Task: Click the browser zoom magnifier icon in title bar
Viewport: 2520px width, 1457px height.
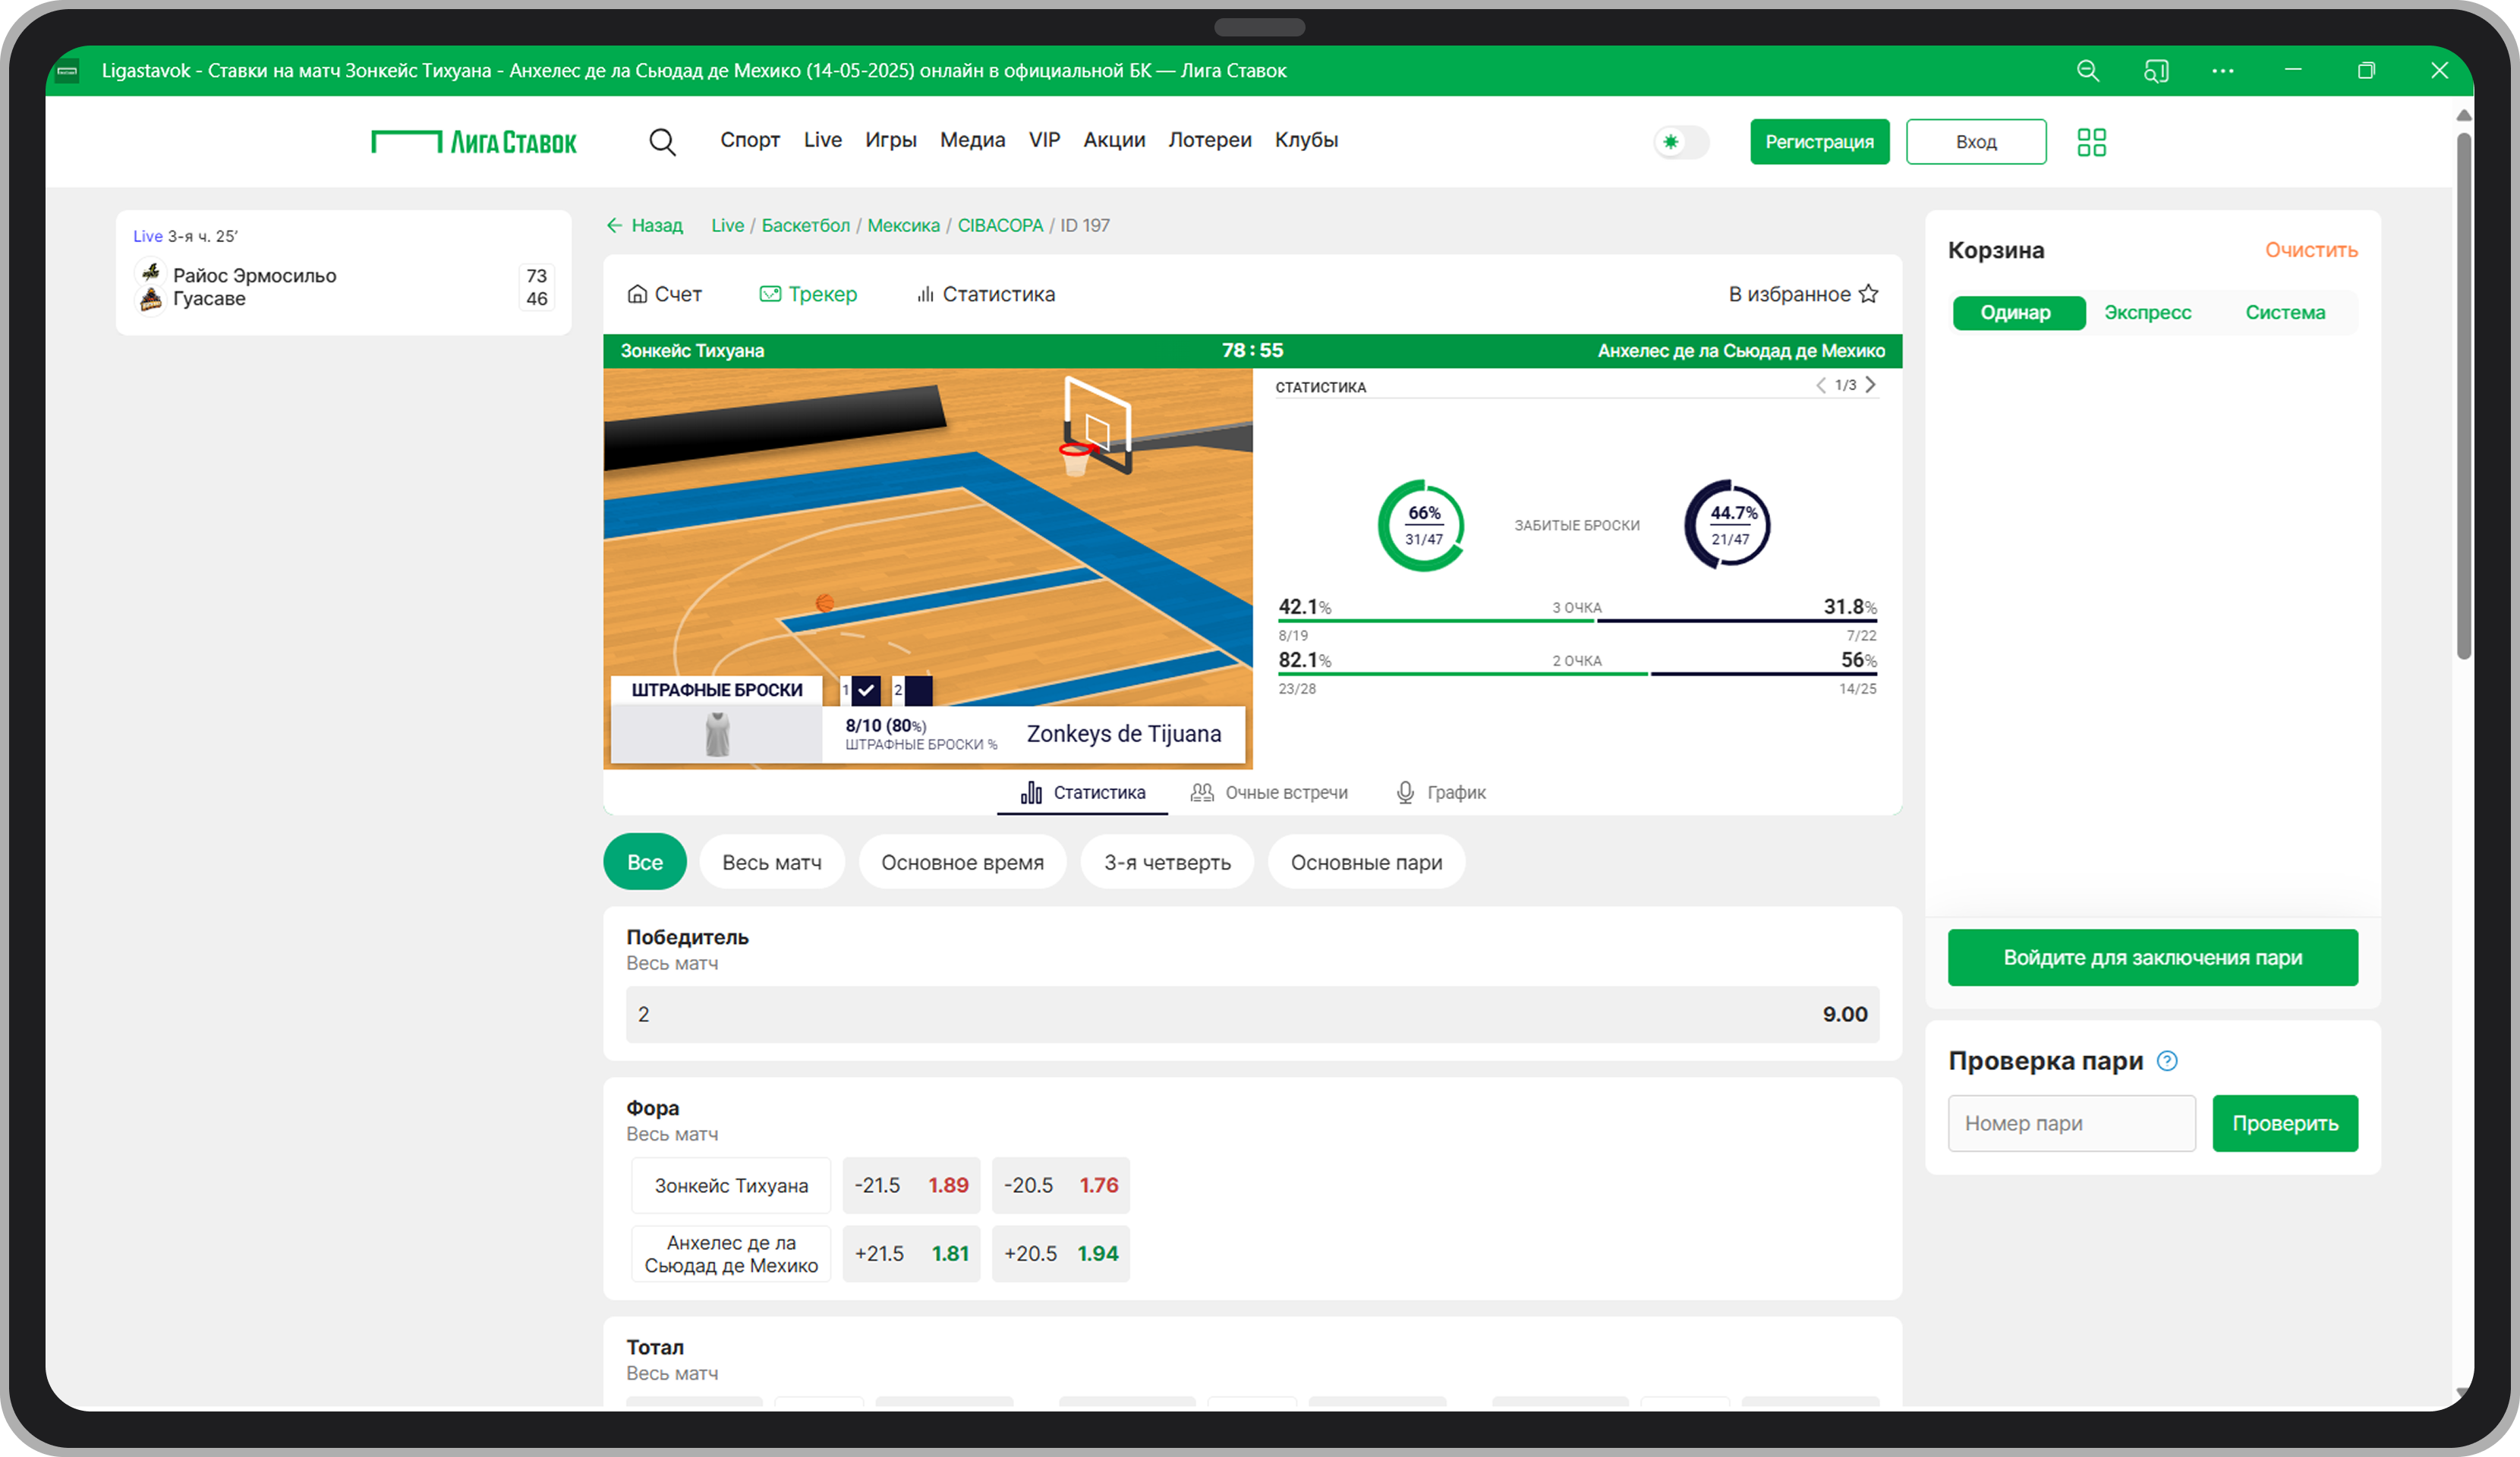Action: coord(2087,71)
